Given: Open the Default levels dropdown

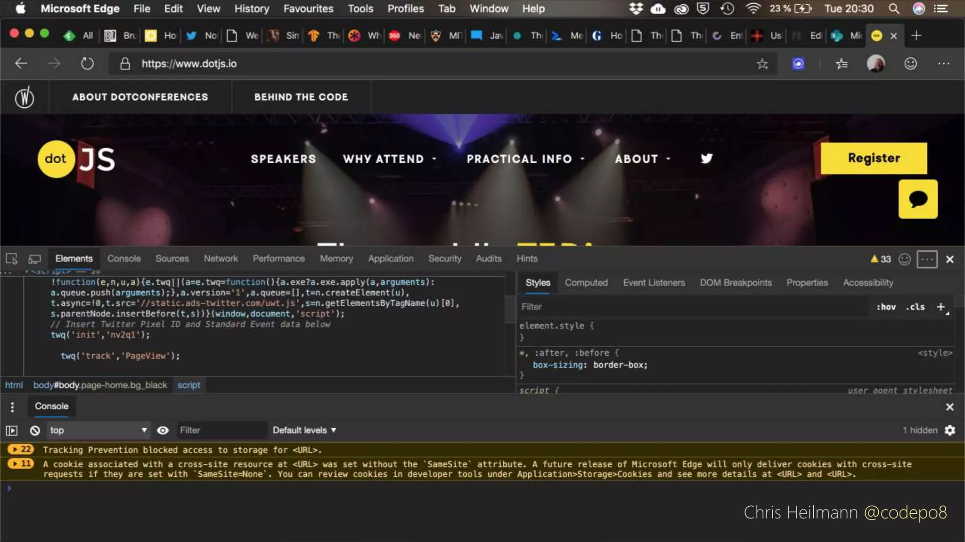Looking at the screenshot, I should [304, 430].
